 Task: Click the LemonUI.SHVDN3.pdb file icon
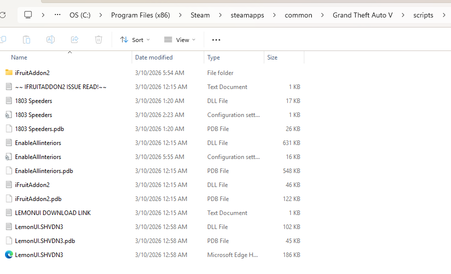(x=9, y=240)
